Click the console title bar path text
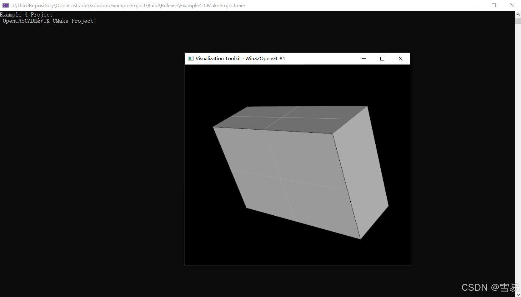This screenshot has height=297, width=521. click(125, 5)
